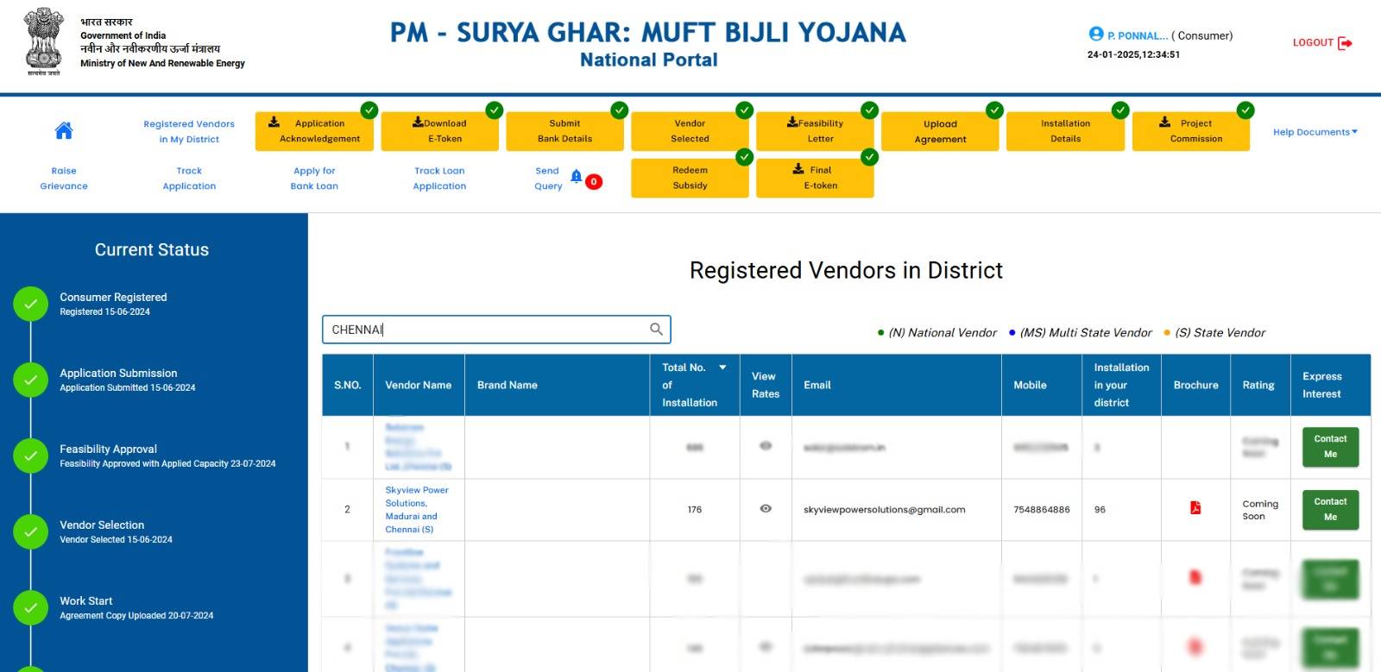Click P. PONNAL... consumer name link
The height and width of the screenshot is (672, 1381).
[1138, 35]
